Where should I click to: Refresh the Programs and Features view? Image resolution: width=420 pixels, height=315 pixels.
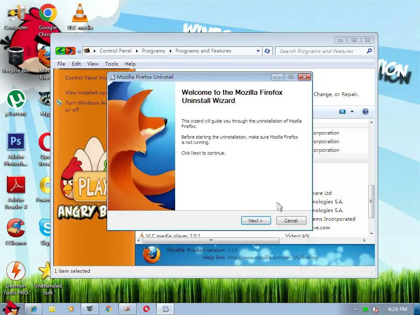pos(267,51)
